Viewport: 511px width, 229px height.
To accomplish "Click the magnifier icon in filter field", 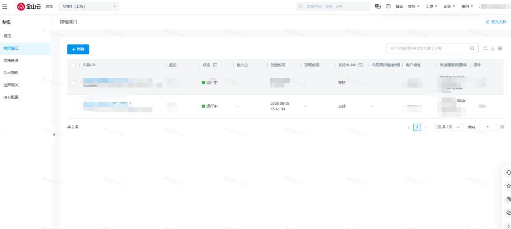I will click(472, 48).
